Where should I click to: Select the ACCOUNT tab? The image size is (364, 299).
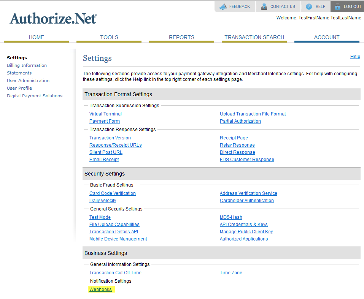click(327, 37)
